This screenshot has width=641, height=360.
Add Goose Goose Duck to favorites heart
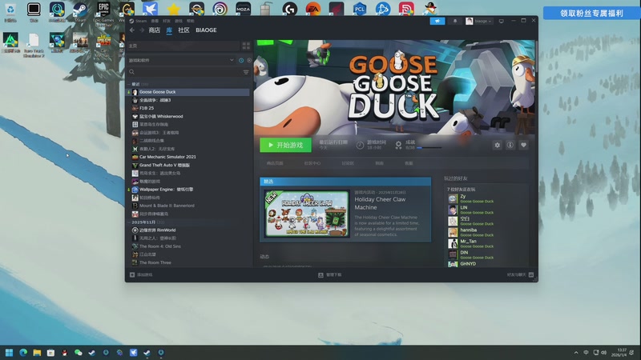[523, 145]
